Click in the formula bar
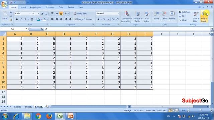Screen dimensions: 214x120 pyautogui.click(x=127, y=29)
